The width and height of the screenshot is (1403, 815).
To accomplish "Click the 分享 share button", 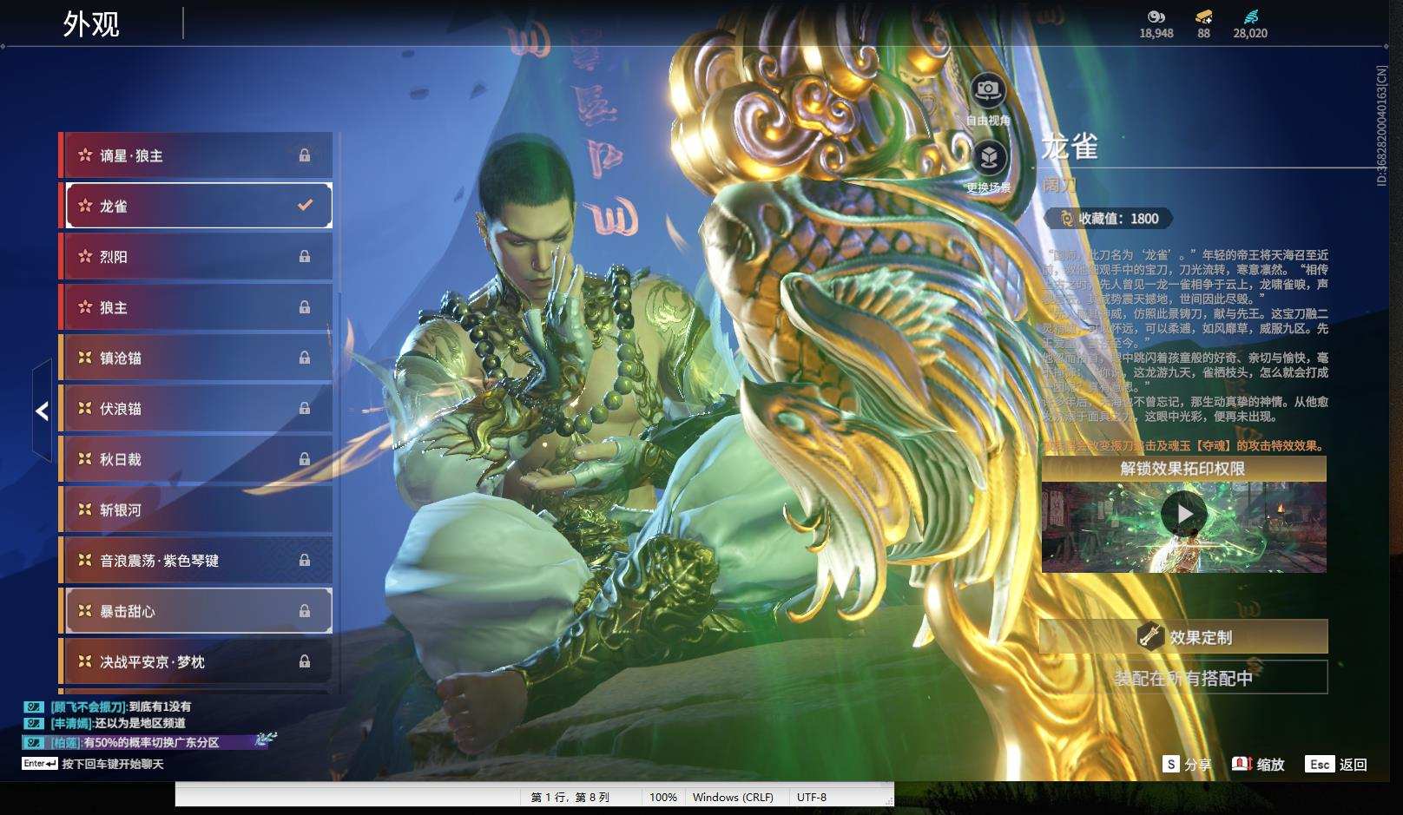I will tap(1187, 764).
